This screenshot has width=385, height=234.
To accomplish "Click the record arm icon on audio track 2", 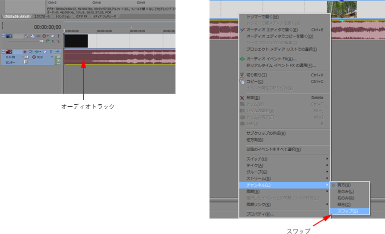I will [x=24, y=51].
